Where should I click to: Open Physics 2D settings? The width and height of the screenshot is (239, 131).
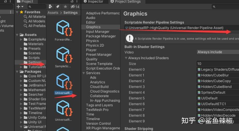[x=95, y=45]
